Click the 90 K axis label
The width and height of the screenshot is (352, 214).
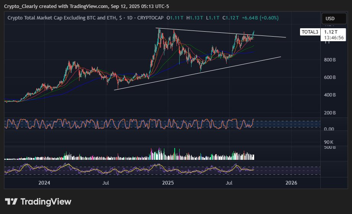pos(329,142)
